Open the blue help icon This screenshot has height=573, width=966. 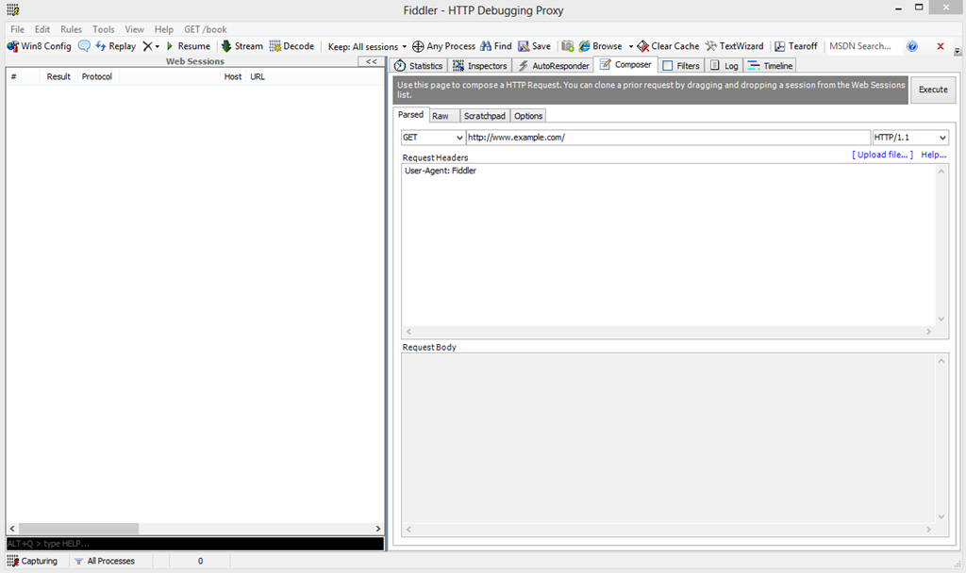pyautogui.click(x=912, y=46)
